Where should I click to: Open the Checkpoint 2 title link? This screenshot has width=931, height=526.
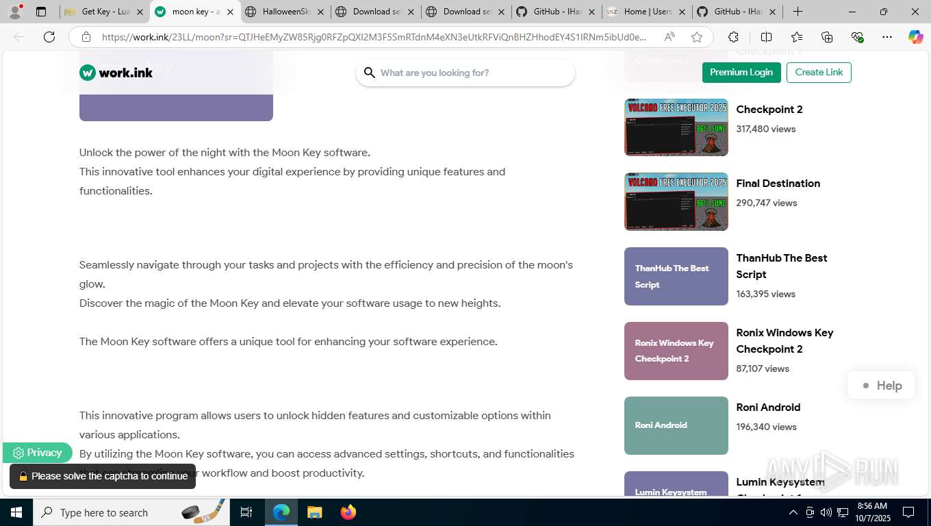click(x=769, y=110)
